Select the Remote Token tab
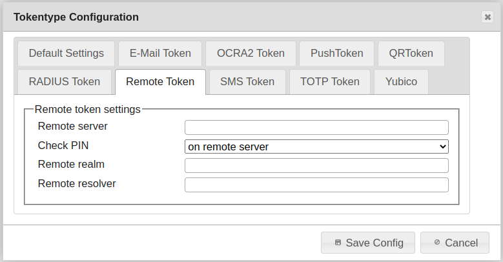 (160, 82)
